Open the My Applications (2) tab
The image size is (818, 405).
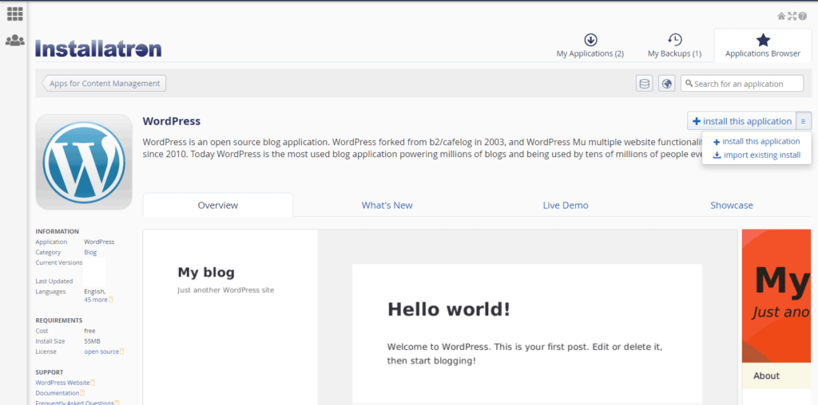coord(590,46)
